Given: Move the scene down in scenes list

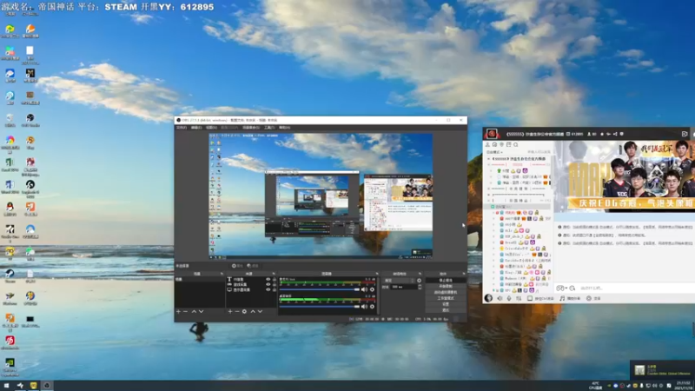Looking at the screenshot, I should (x=202, y=312).
